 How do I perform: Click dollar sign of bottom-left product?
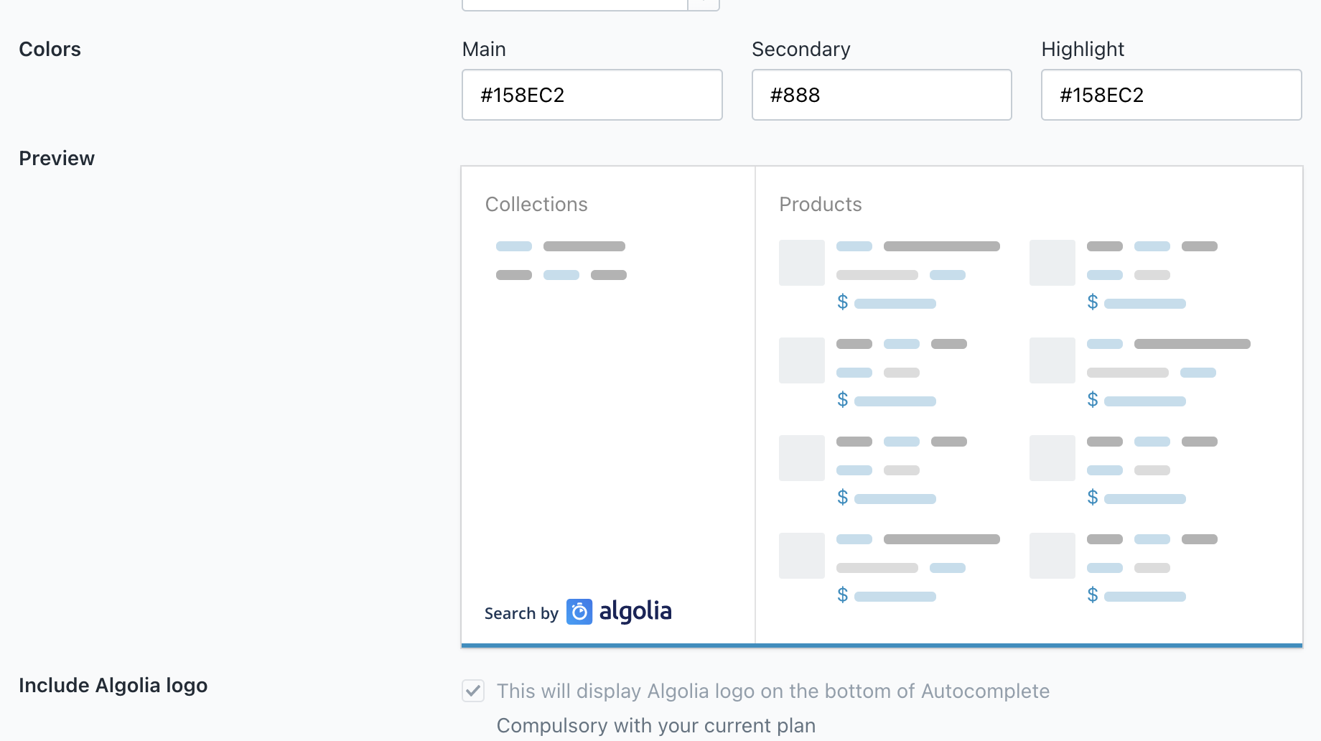pyautogui.click(x=842, y=595)
